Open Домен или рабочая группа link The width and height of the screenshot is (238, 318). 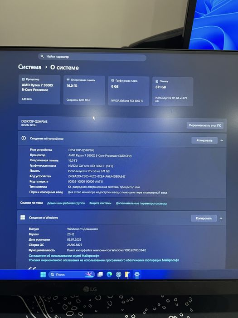click(66, 203)
